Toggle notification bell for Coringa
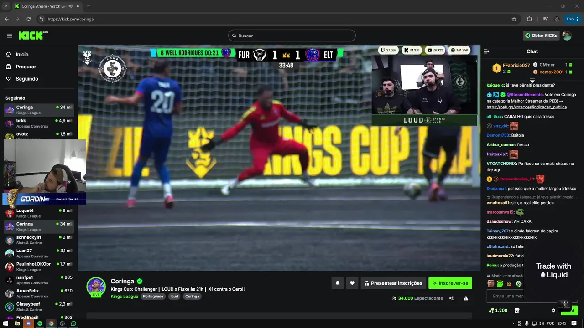Viewport: 584px width, 328px height. point(338,283)
